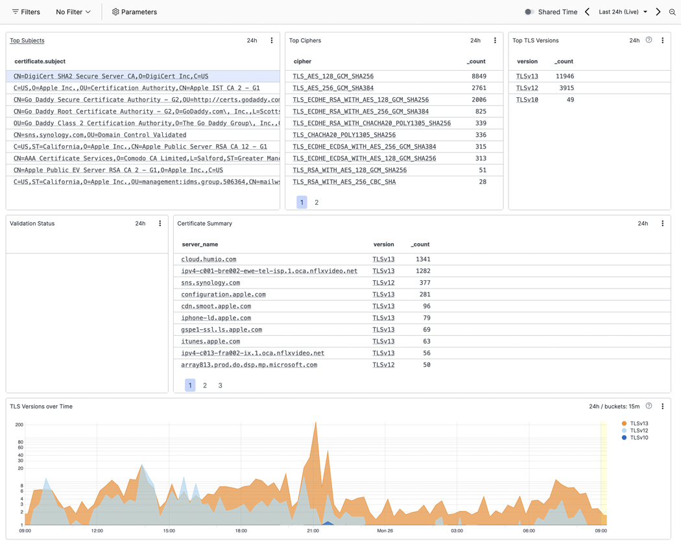Expand the No Filter dropdown
This screenshot has height=544, width=681.
point(73,12)
